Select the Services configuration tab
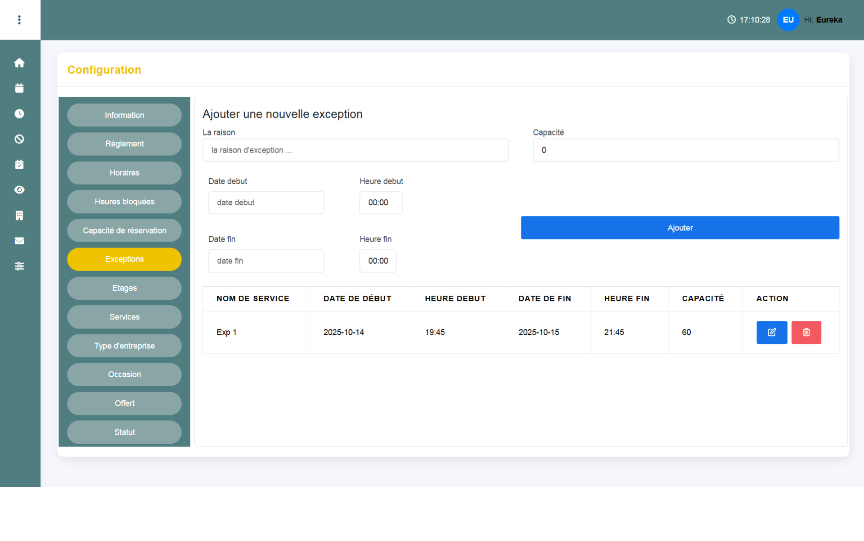Image resolution: width=864 pixels, height=541 pixels. (x=124, y=317)
